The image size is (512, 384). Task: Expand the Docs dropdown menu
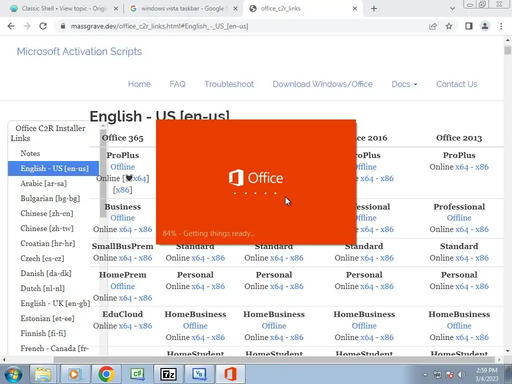tap(404, 84)
